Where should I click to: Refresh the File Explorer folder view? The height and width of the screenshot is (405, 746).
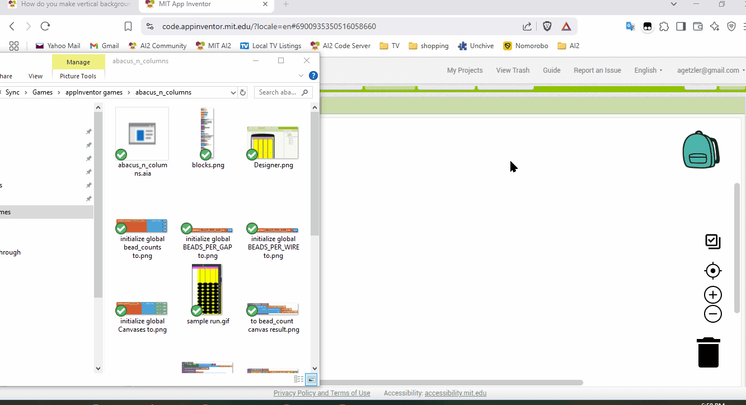243,92
